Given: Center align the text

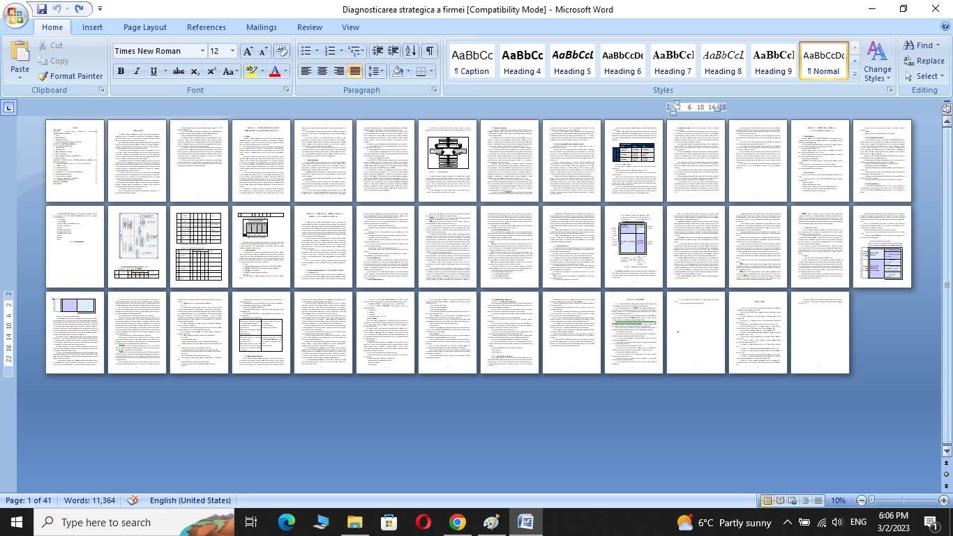Looking at the screenshot, I should (322, 71).
